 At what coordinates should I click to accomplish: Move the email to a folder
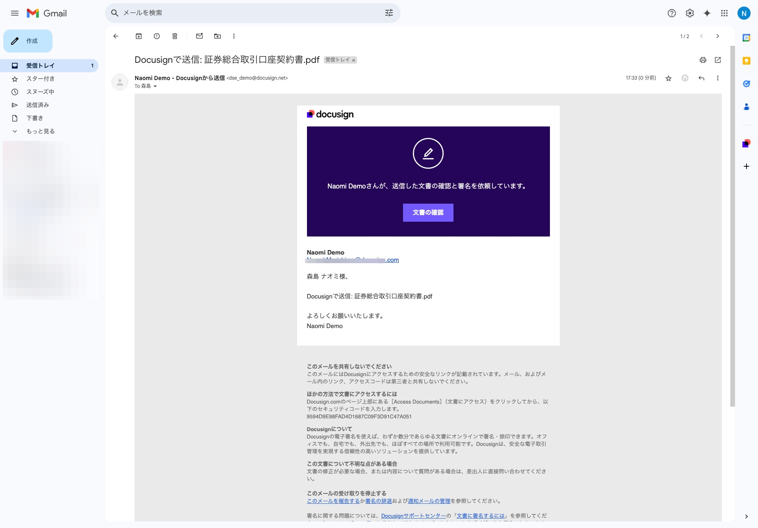pos(217,36)
